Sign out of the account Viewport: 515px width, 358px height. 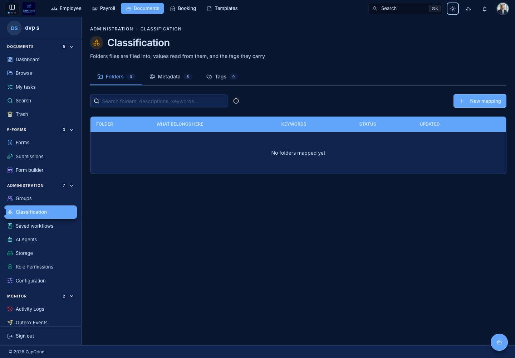coord(40,336)
